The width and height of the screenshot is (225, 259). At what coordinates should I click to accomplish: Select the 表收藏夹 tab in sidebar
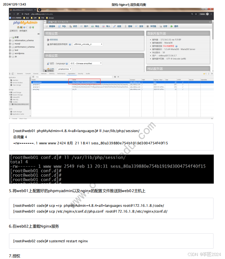point(23,31)
